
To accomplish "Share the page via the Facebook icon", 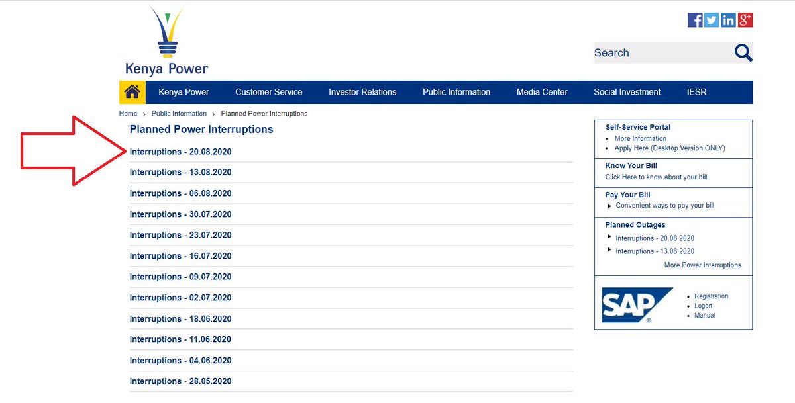I will (x=694, y=20).
